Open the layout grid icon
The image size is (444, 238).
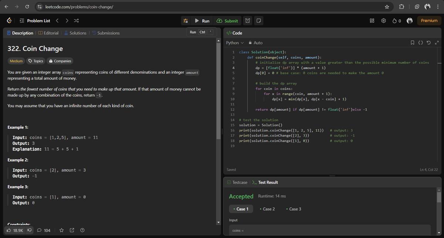point(372,21)
